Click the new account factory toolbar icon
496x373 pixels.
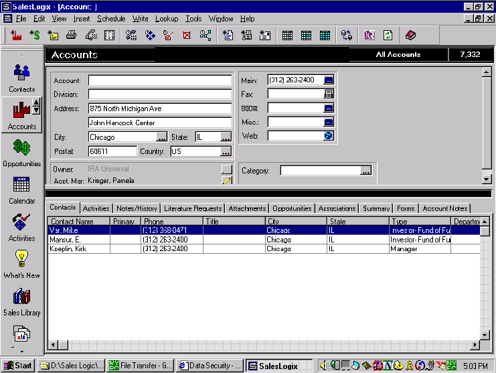[x=16, y=35]
